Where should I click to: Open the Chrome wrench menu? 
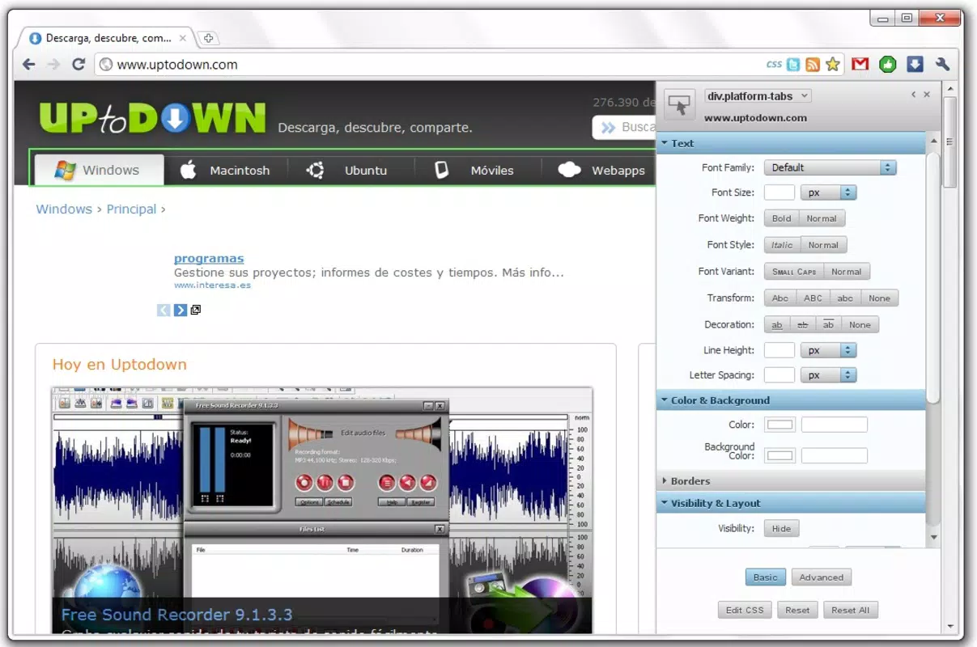pyautogui.click(x=942, y=64)
